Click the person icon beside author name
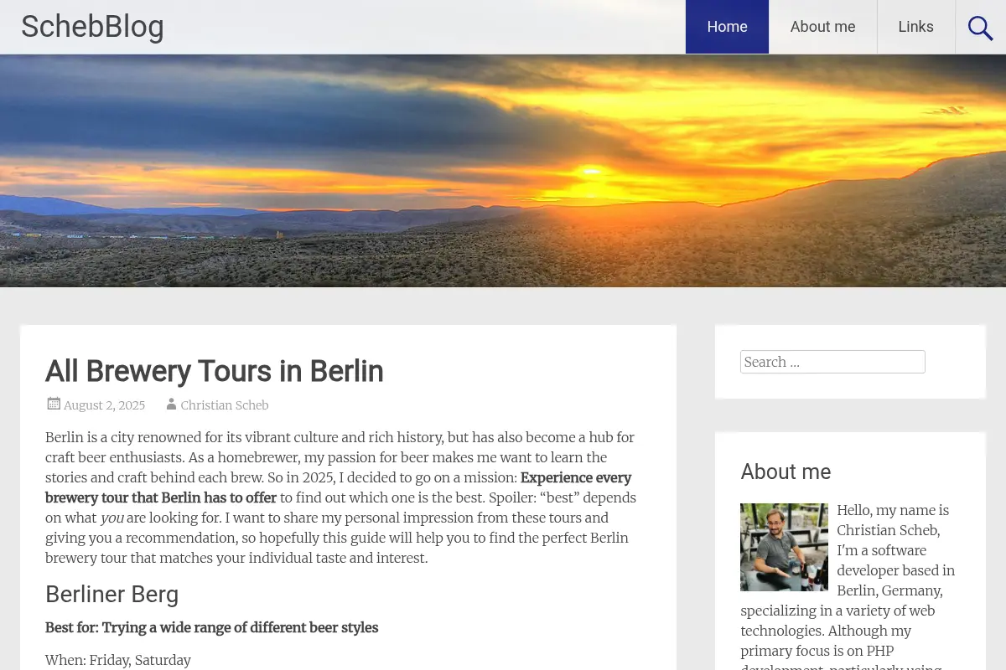1006x670 pixels. (171, 404)
